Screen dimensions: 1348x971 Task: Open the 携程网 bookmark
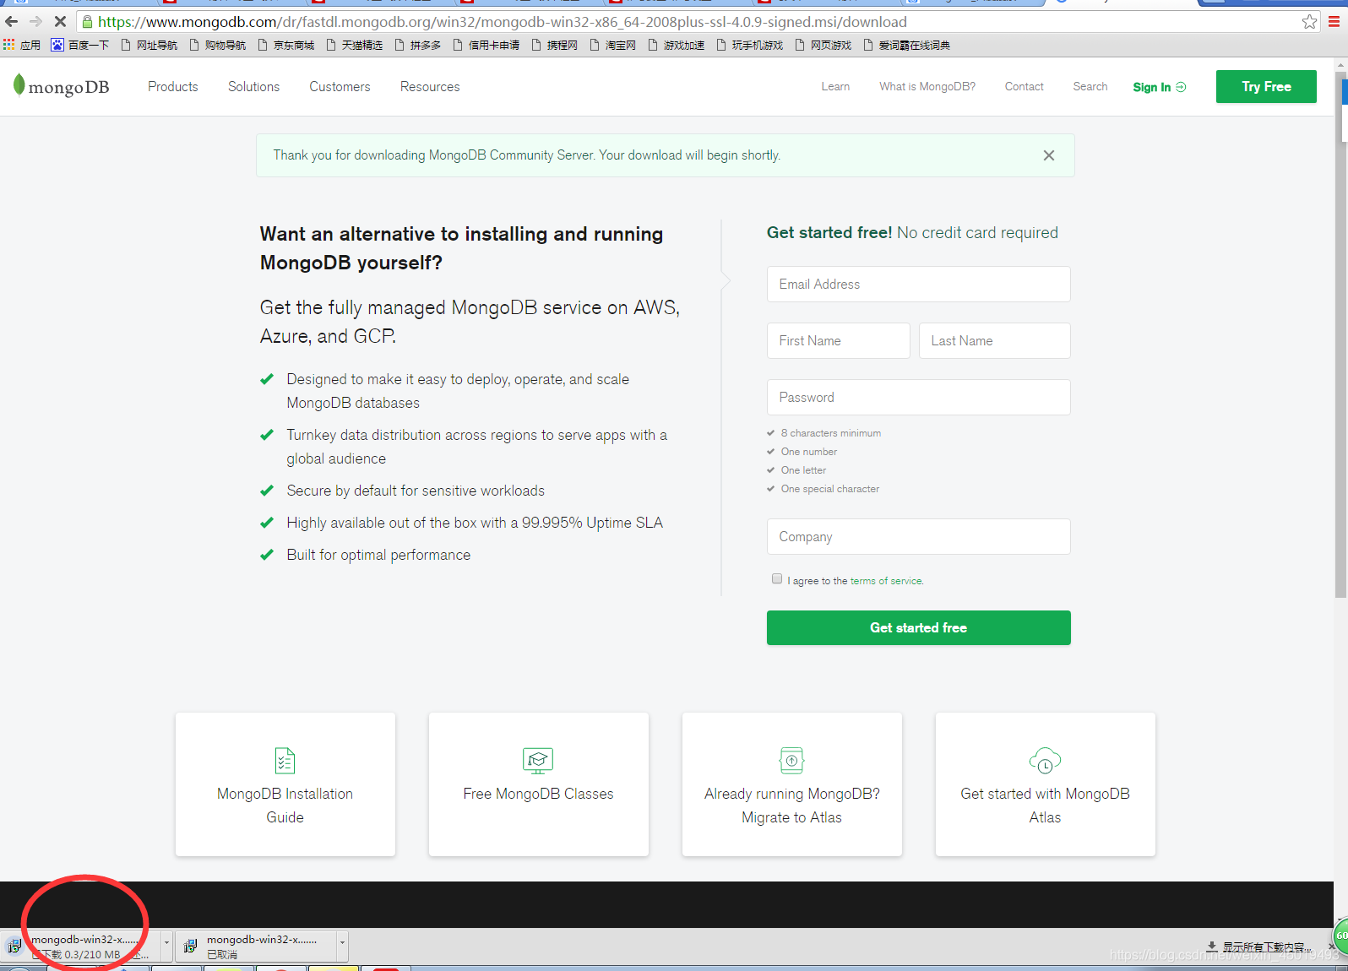(555, 45)
